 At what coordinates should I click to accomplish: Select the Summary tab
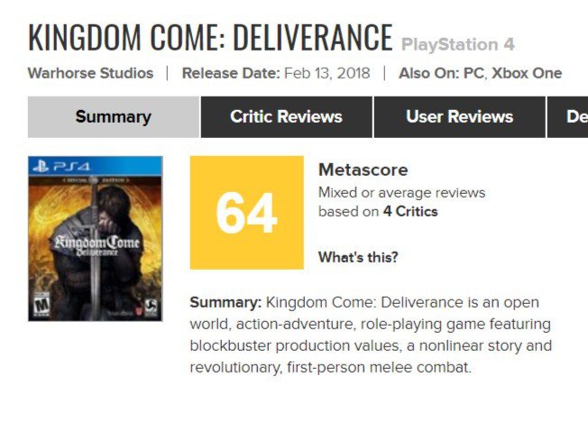coord(113,116)
